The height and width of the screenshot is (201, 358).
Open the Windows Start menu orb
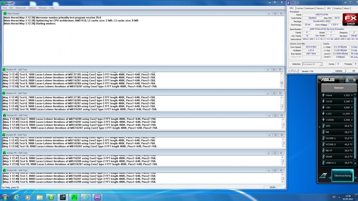click(x=5, y=197)
